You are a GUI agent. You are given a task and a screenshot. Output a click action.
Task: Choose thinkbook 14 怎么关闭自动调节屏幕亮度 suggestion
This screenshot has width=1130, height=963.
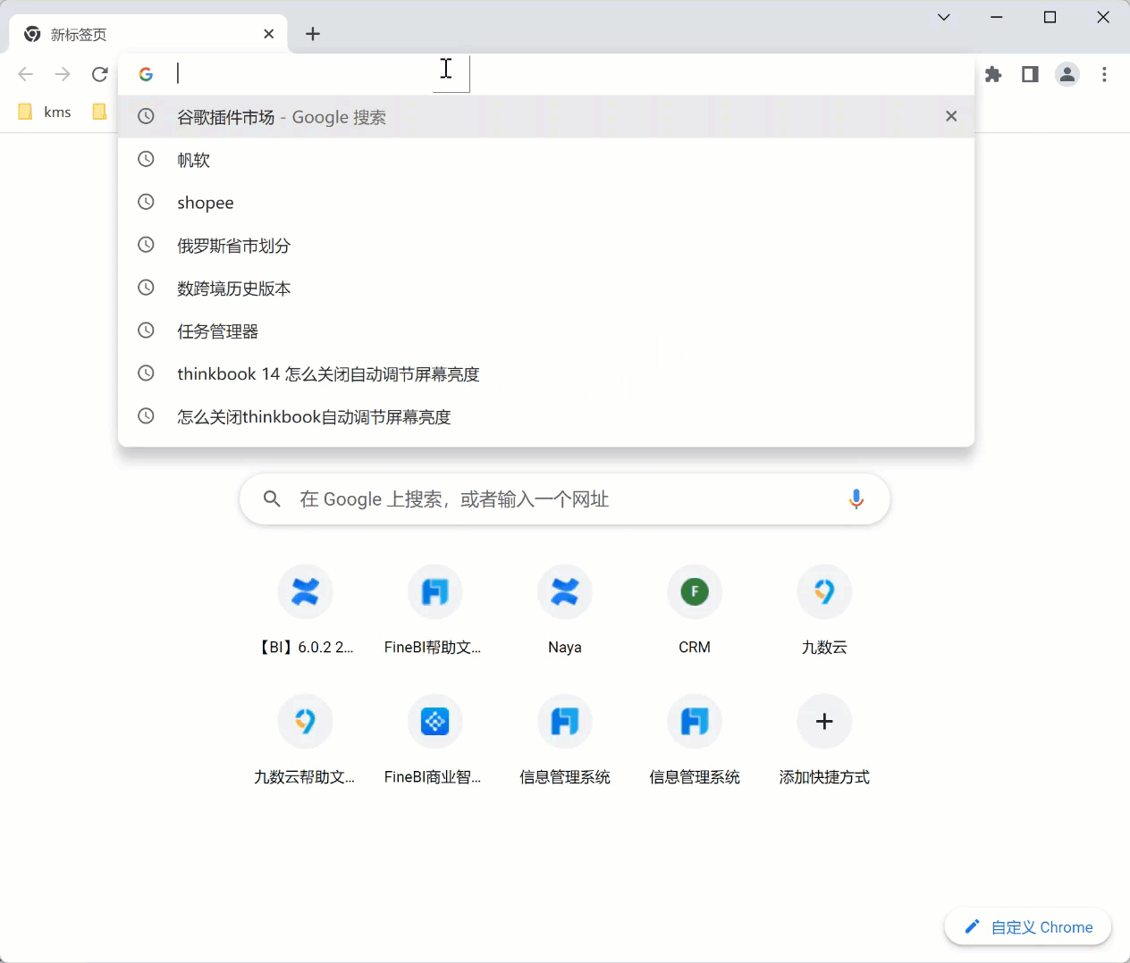point(546,374)
